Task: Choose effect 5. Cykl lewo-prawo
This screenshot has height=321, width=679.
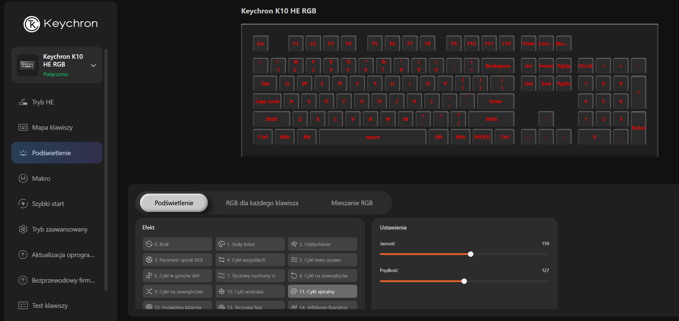Action: (x=322, y=260)
